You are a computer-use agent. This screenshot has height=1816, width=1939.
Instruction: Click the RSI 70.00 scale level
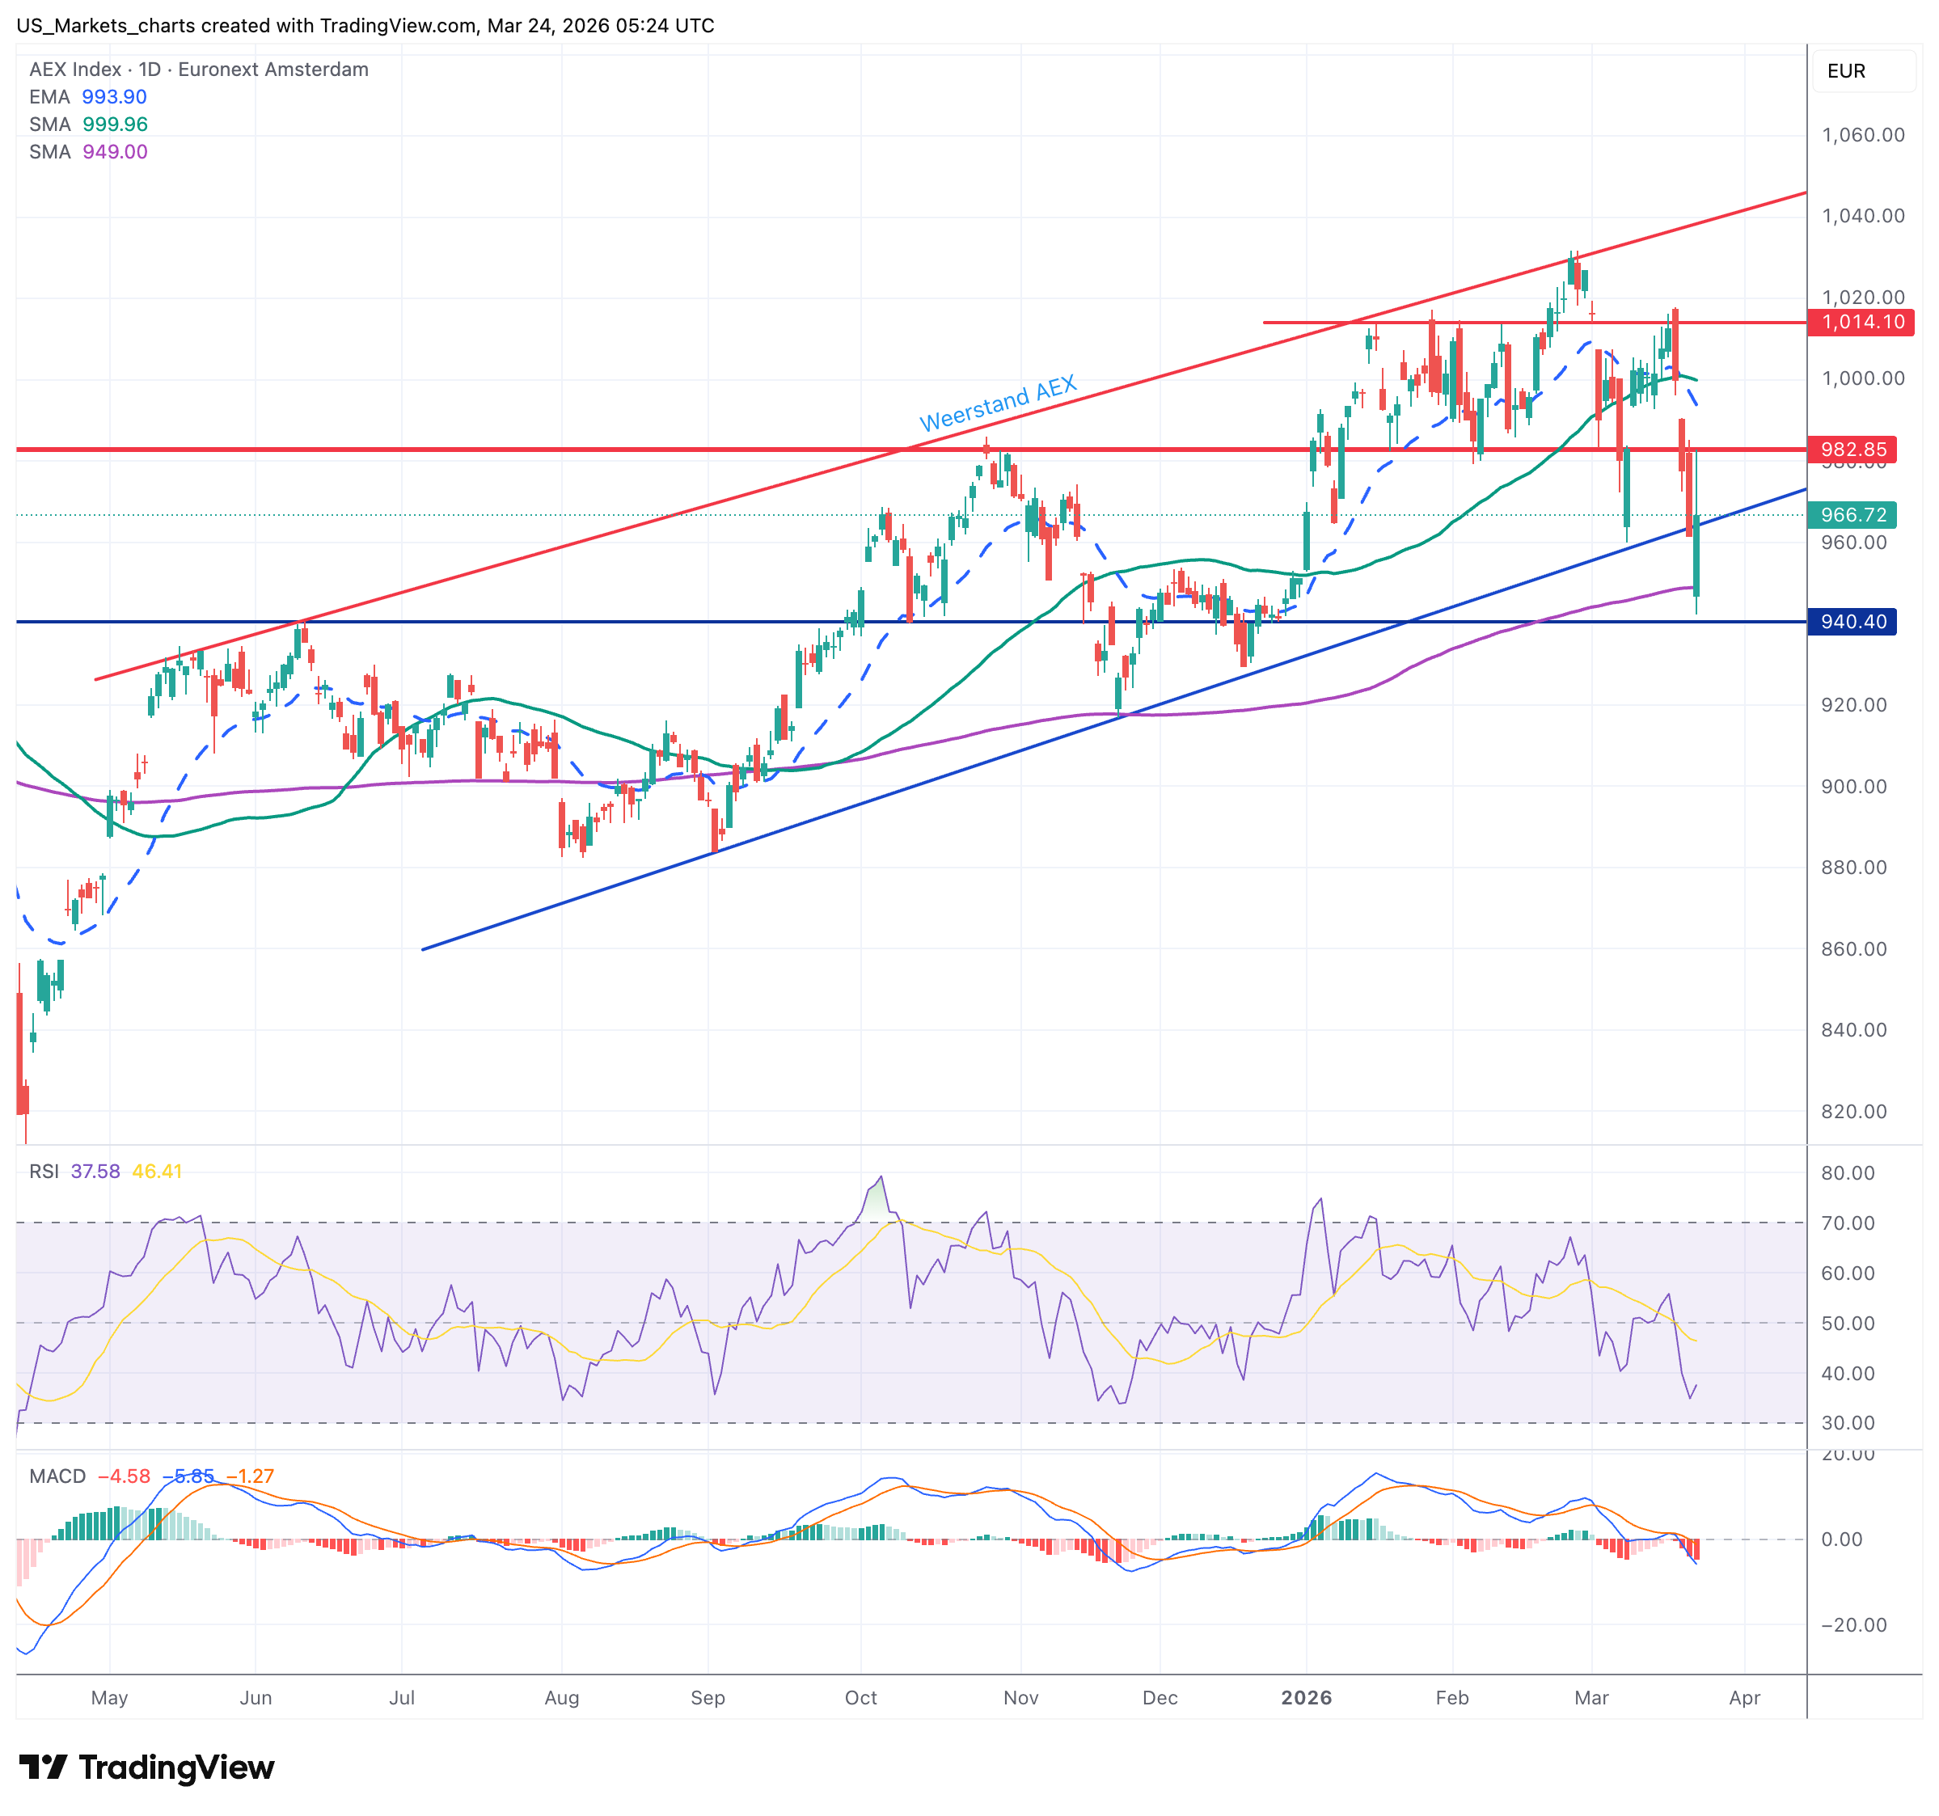1848,1223
